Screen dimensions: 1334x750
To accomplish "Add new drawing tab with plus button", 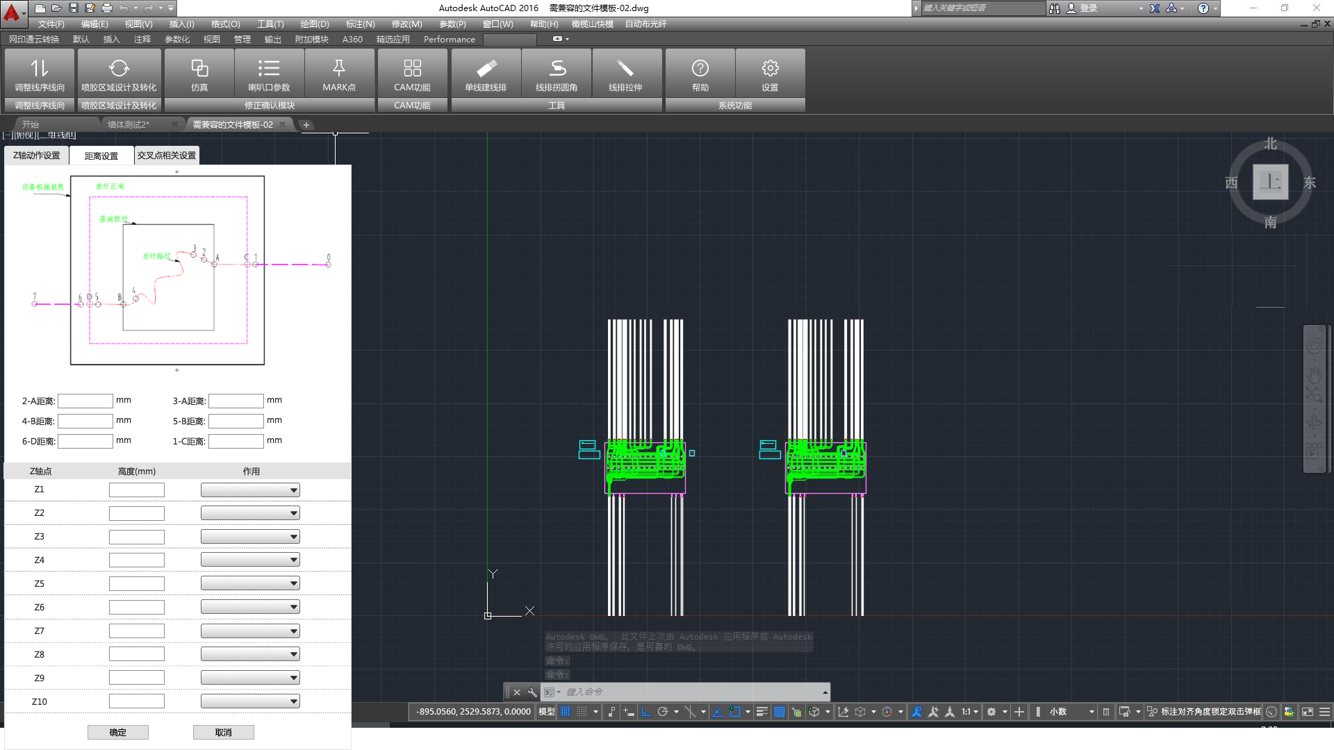I will 306,125.
